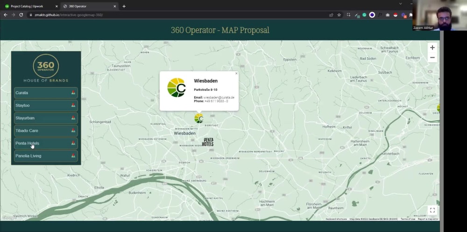Open the extension with orange badge
The image size is (467, 232).
point(403,15)
